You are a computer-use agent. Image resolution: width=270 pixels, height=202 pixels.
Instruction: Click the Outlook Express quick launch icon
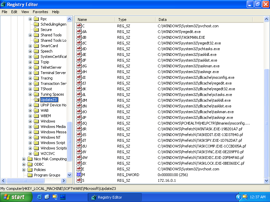tap(47, 197)
